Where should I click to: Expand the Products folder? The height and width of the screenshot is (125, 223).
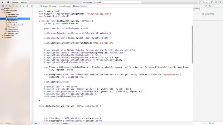3,37
